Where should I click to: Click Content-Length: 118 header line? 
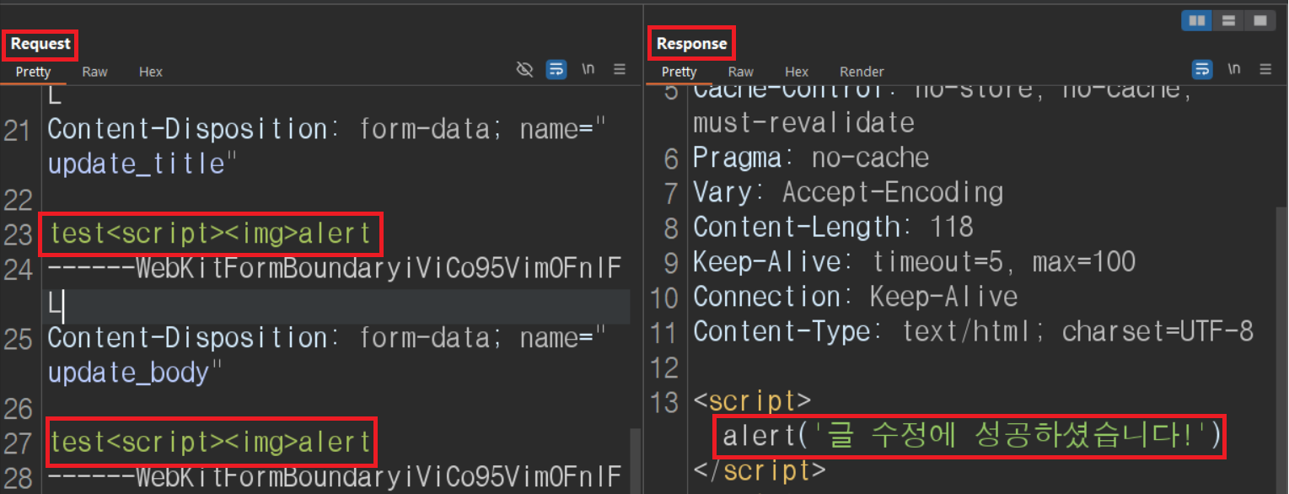833,227
